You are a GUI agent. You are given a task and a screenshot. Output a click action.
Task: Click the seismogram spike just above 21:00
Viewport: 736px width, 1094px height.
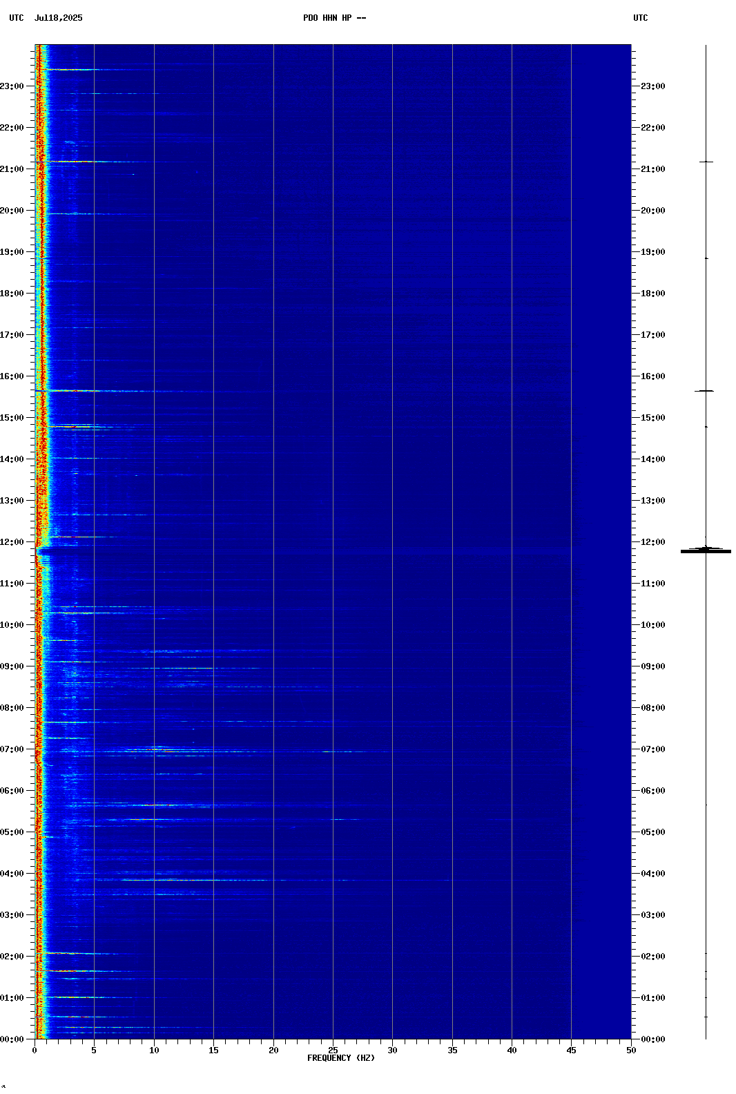[x=706, y=162]
